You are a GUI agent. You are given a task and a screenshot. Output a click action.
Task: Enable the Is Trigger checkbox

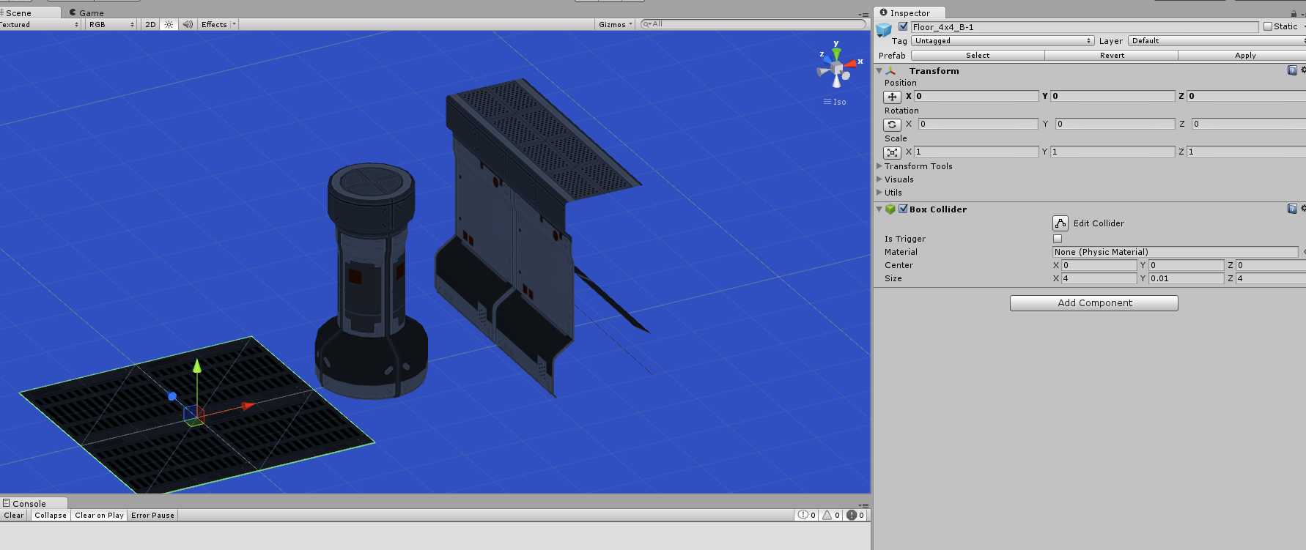click(x=1058, y=239)
